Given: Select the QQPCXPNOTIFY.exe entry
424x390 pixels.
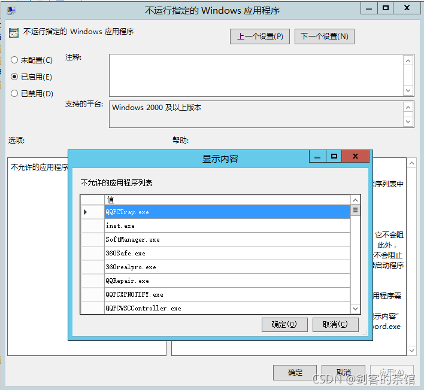Looking at the screenshot, I should coord(227,295).
